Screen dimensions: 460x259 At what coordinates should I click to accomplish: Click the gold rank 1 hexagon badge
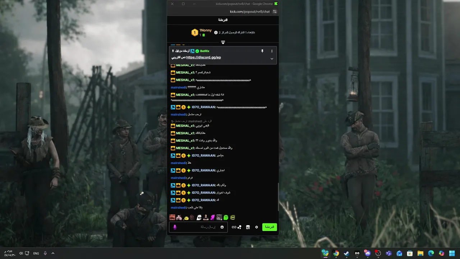click(194, 32)
